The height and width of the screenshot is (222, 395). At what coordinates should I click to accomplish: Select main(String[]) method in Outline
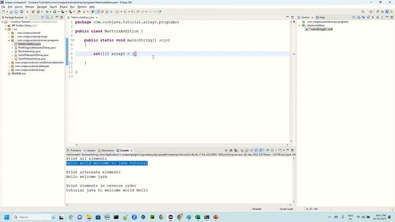tap(321, 29)
